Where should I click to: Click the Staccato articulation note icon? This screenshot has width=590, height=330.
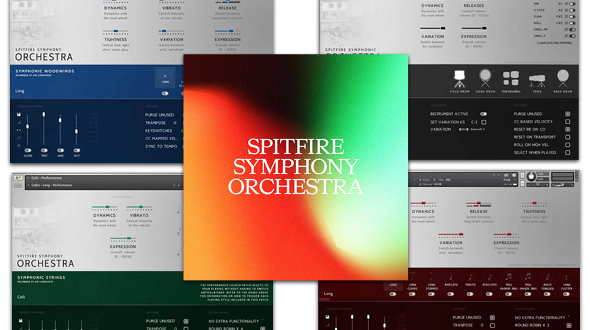point(490,277)
